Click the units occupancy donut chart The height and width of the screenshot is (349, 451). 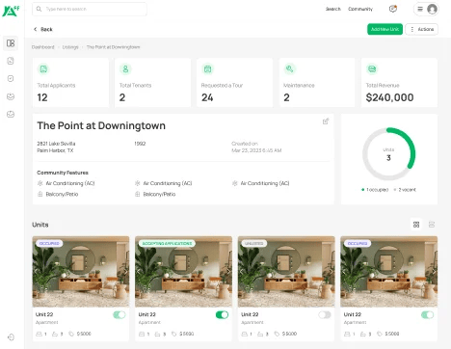pyautogui.click(x=388, y=153)
